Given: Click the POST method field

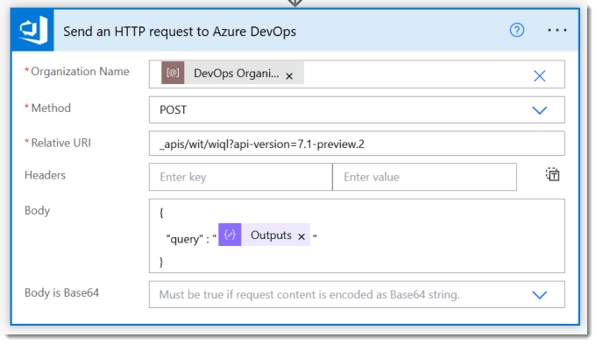Looking at the screenshot, I should click(357, 109).
